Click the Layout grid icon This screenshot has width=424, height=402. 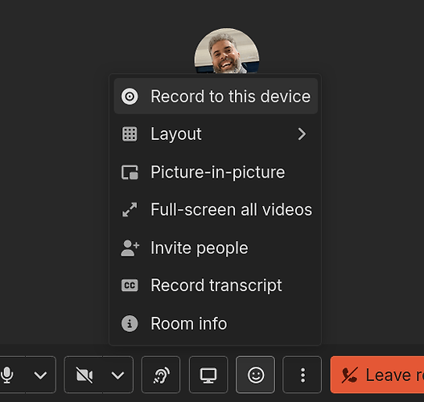tap(130, 134)
